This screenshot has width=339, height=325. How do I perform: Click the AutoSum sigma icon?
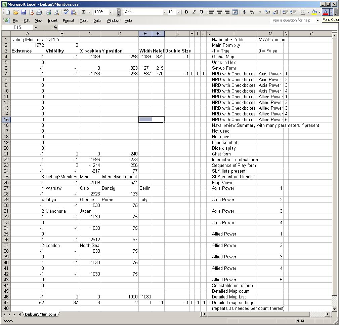pos(83,12)
